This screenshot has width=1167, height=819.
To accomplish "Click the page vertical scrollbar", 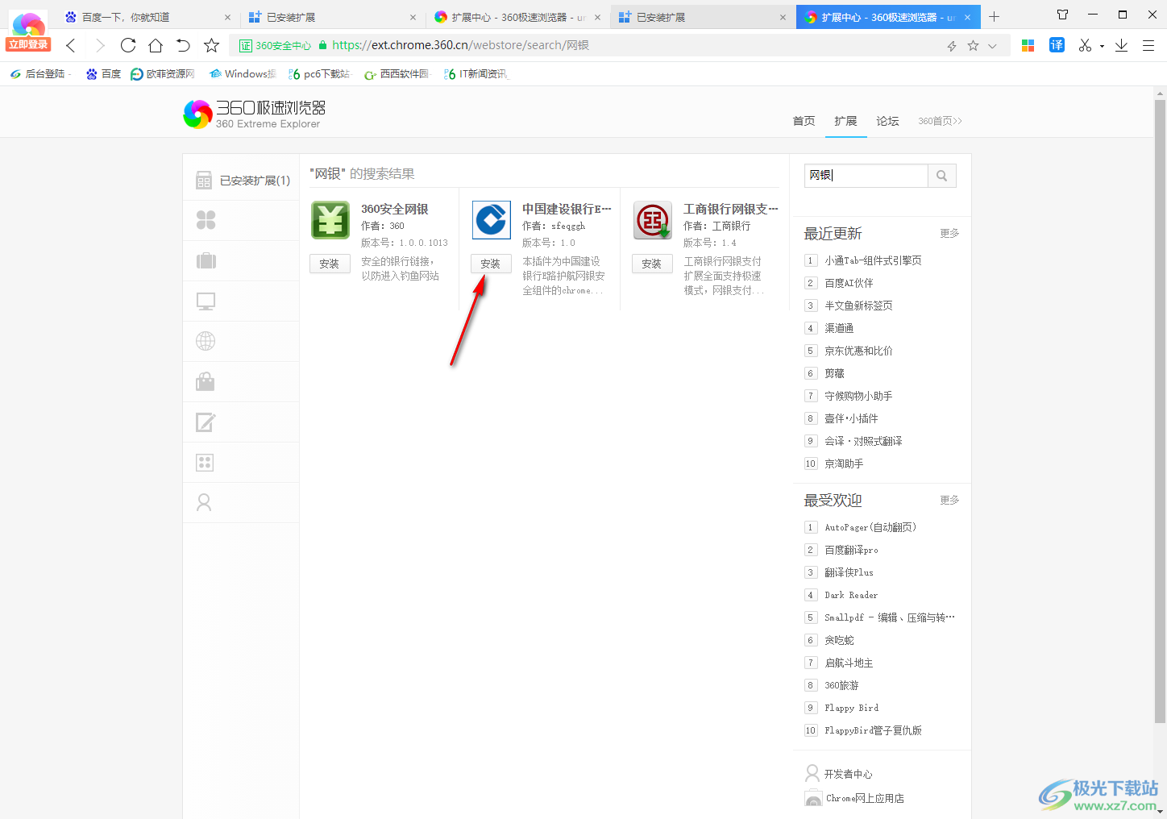I will (1160, 411).
